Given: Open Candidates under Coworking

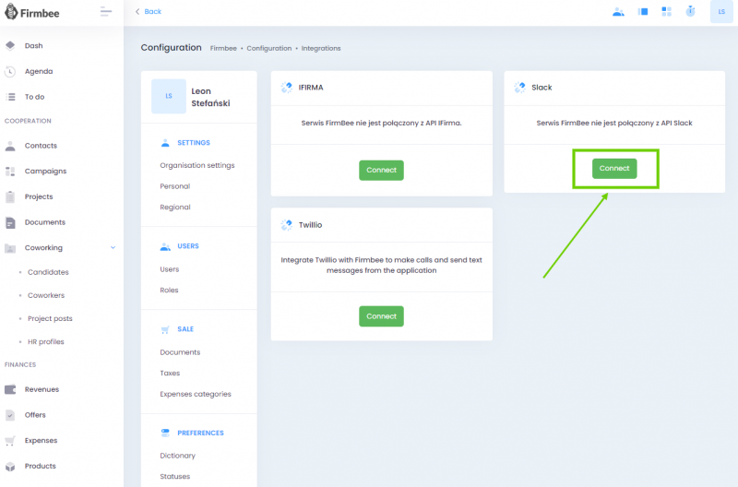Looking at the screenshot, I should tap(48, 272).
